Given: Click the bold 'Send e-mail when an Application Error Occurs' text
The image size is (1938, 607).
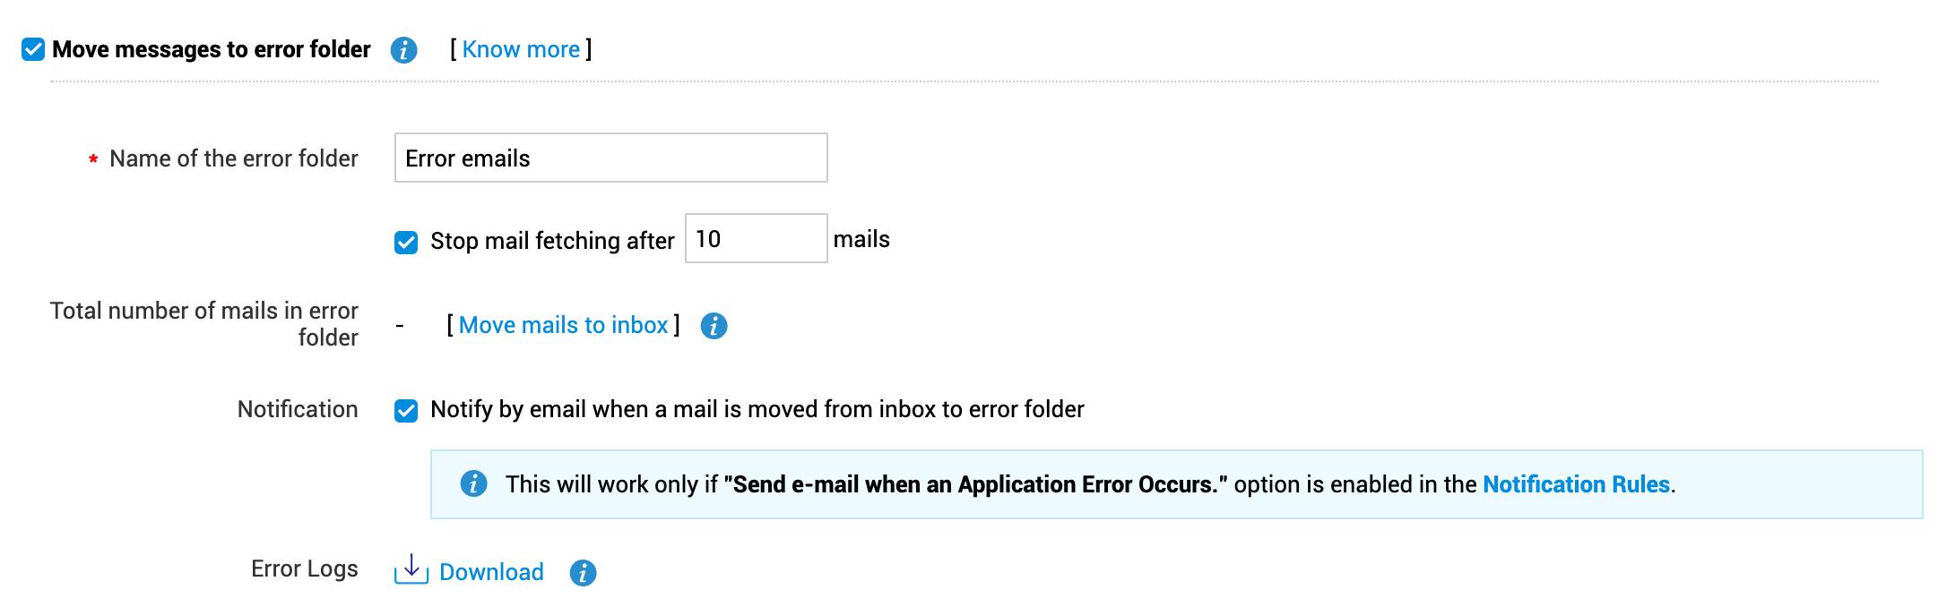Looking at the screenshot, I should click(975, 484).
